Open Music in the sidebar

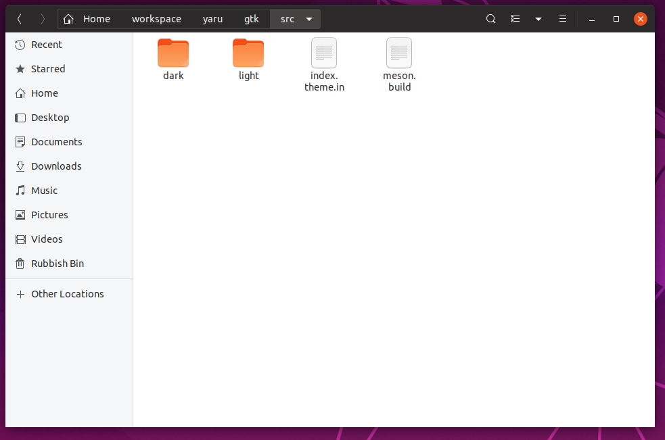[44, 191]
